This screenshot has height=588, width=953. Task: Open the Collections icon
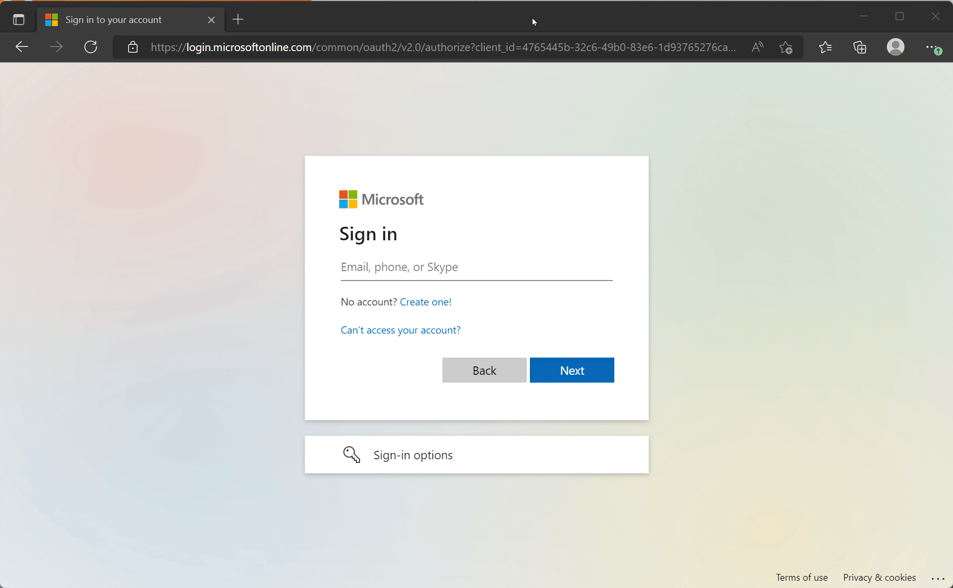[860, 47]
